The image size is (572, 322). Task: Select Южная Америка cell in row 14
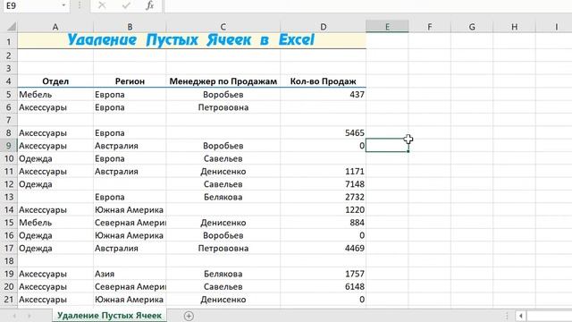pos(130,209)
